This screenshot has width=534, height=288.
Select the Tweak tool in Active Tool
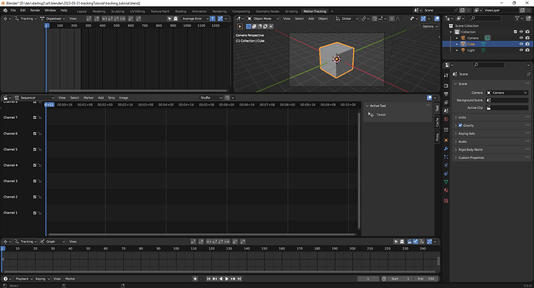click(377, 115)
